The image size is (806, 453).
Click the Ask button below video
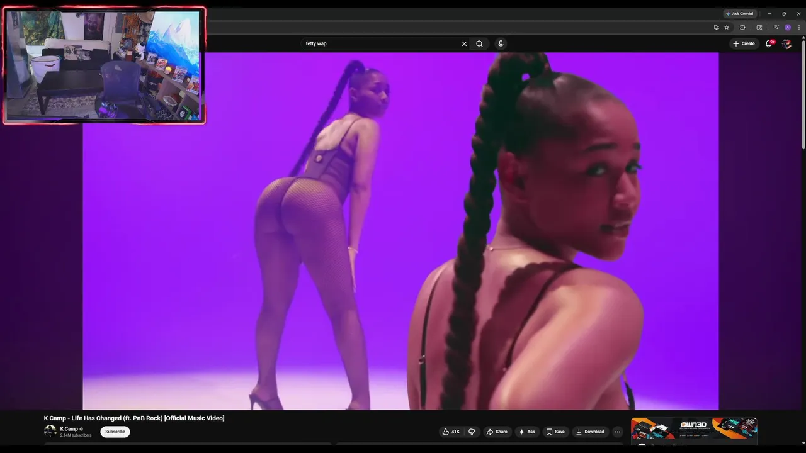coord(527,432)
